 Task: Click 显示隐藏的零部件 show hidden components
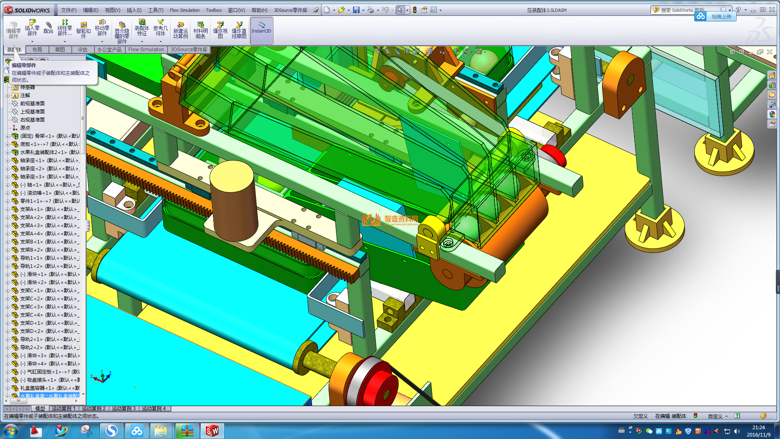pos(122,33)
